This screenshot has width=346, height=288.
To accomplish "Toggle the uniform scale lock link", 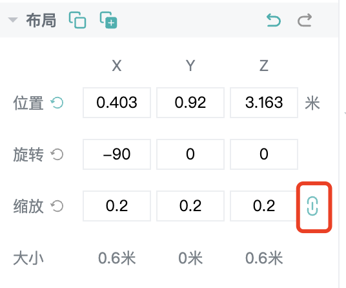I will tap(312, 206).
